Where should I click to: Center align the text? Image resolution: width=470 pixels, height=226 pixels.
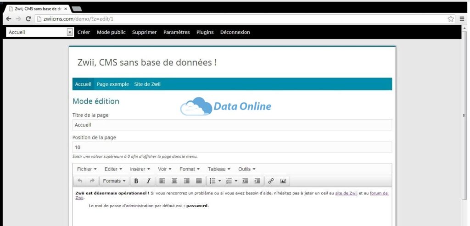(x=174, y=181)
